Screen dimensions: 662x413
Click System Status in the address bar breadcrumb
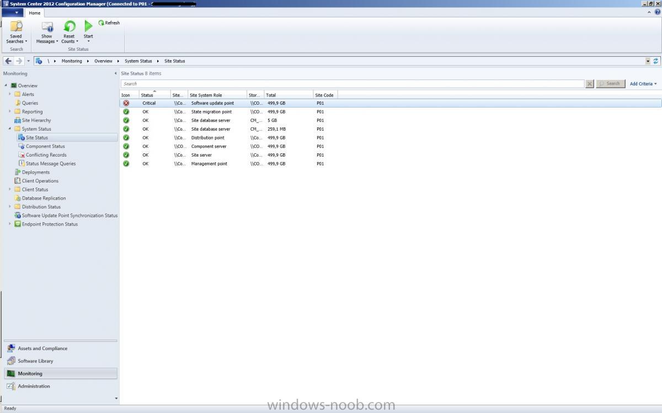point(138,61)
